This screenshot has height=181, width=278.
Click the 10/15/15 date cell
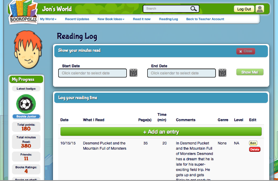pos(68,143)
